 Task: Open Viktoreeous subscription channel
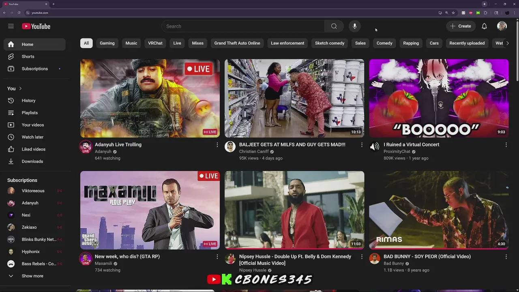(x=34, y=191)
